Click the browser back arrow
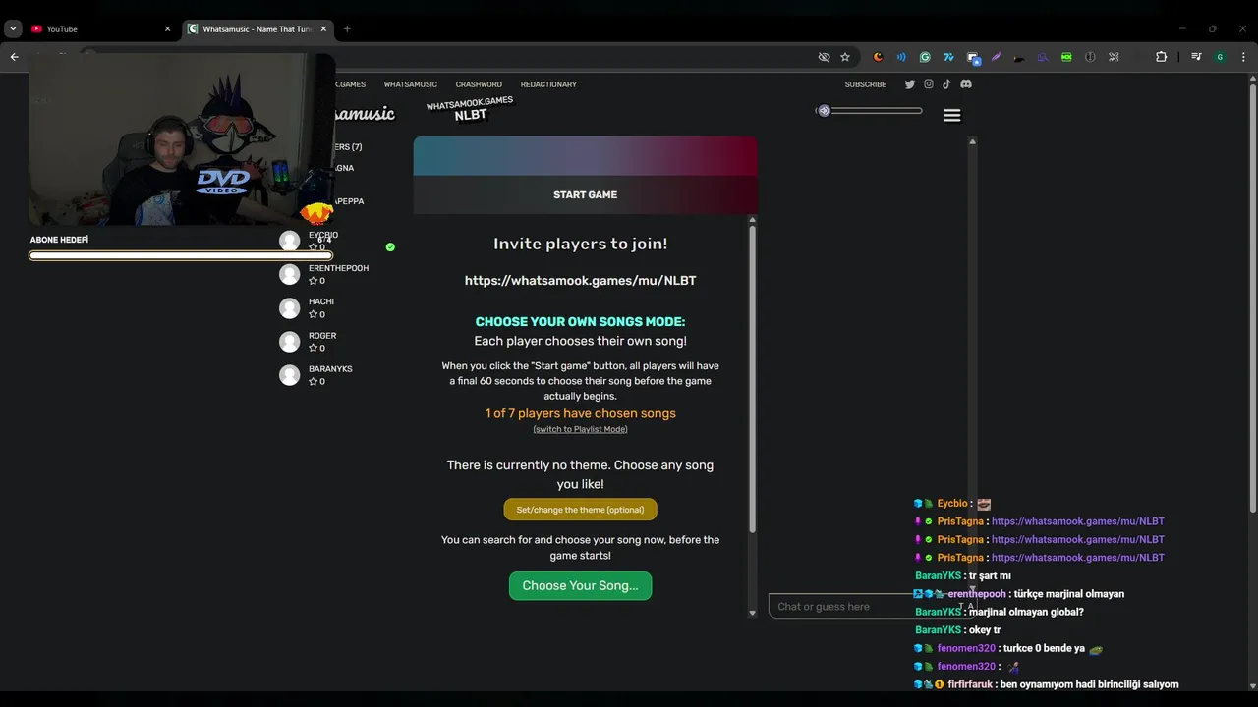1258x707 pixels. pyautogui.click(x=14, y=57)
